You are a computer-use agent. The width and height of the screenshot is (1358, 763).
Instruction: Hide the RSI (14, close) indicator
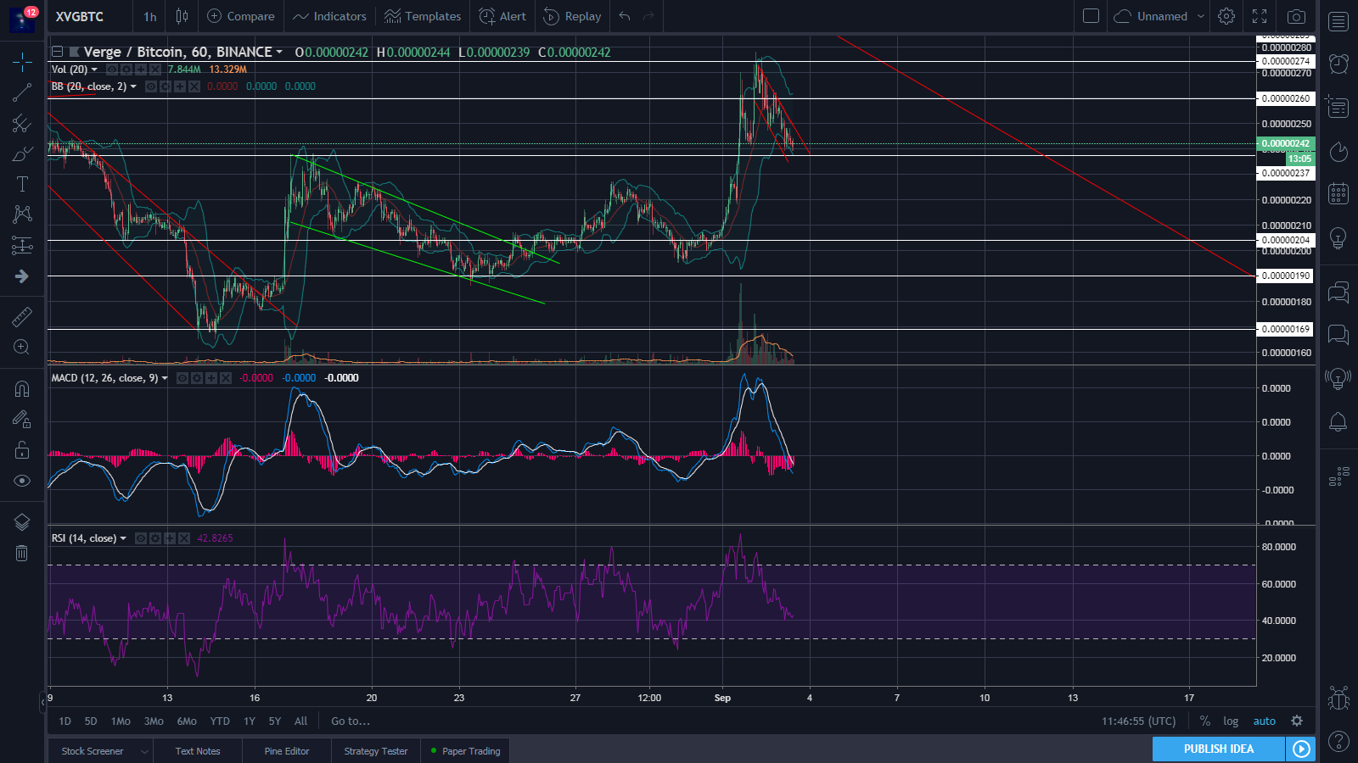pyautogui.click(x=141, y=538)
